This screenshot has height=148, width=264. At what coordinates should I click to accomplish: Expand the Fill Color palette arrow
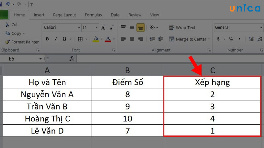(x=102, y=39)
